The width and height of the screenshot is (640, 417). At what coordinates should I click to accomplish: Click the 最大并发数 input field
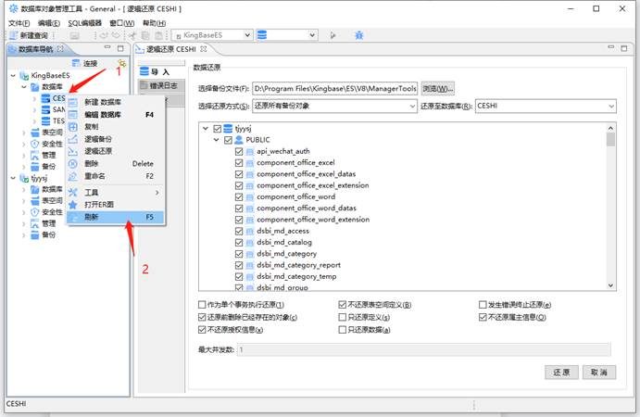pyautogui.click(x=423, y=349)
